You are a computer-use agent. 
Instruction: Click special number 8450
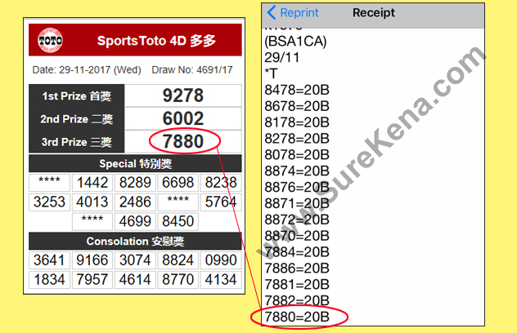178,221
